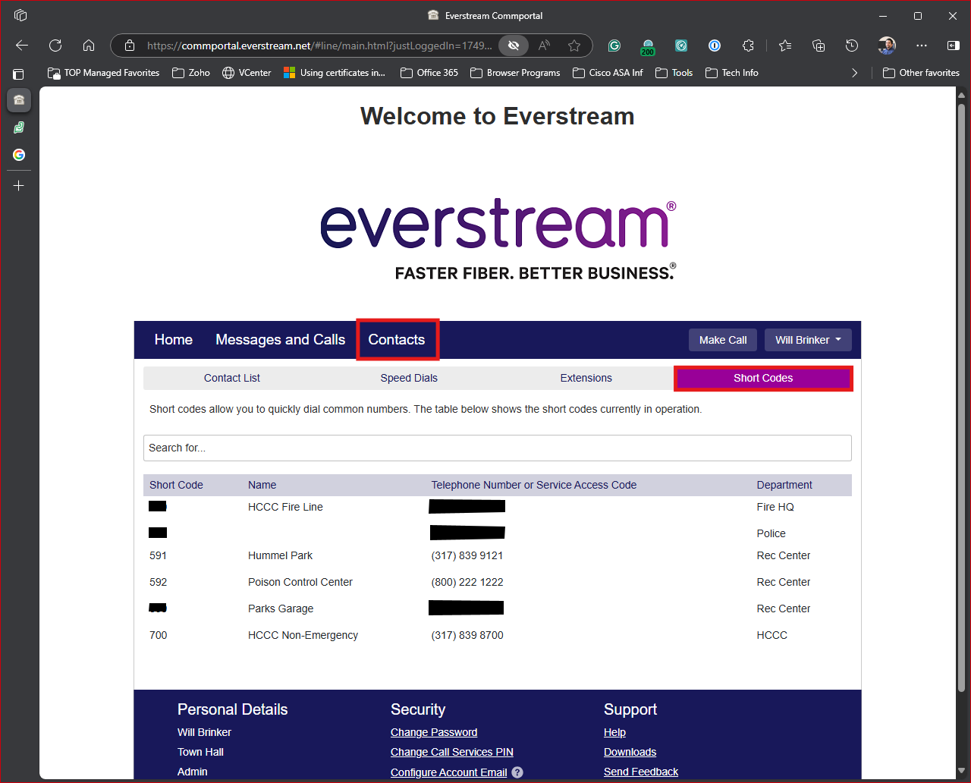
Task: Open Other favorites folder
Action: pos(921,73)
